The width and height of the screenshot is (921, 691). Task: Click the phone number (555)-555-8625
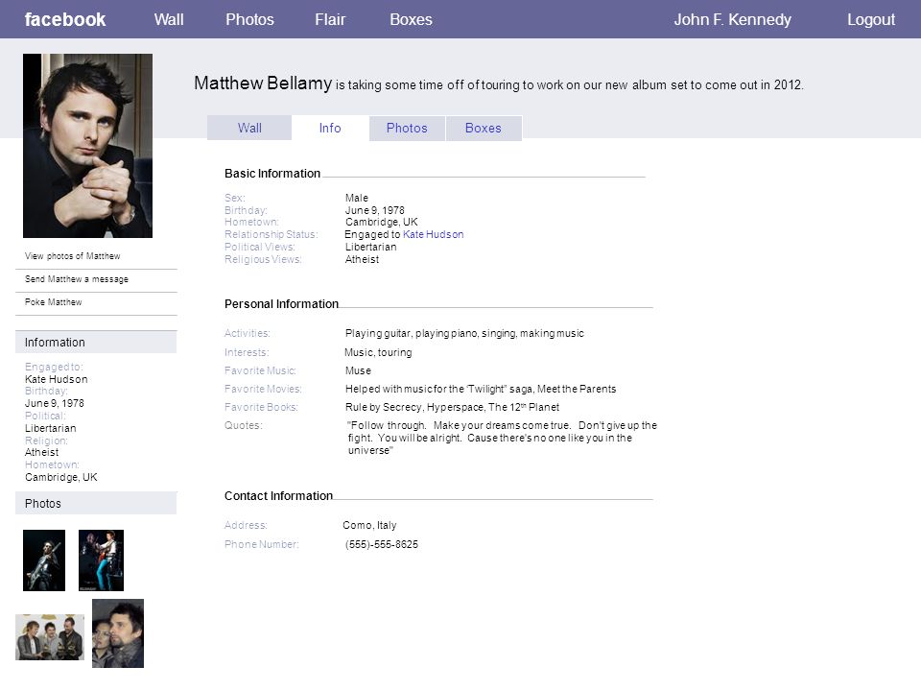382,545
